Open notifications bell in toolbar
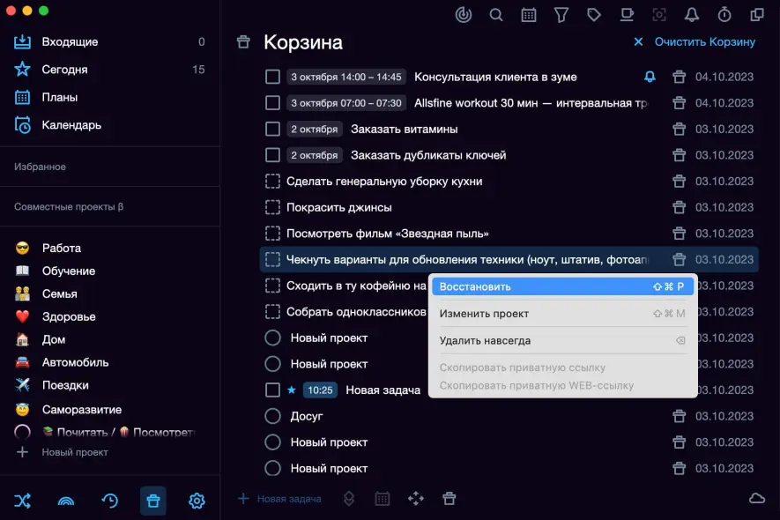This screenshot has width=780, height=520. tap(692, 15)
